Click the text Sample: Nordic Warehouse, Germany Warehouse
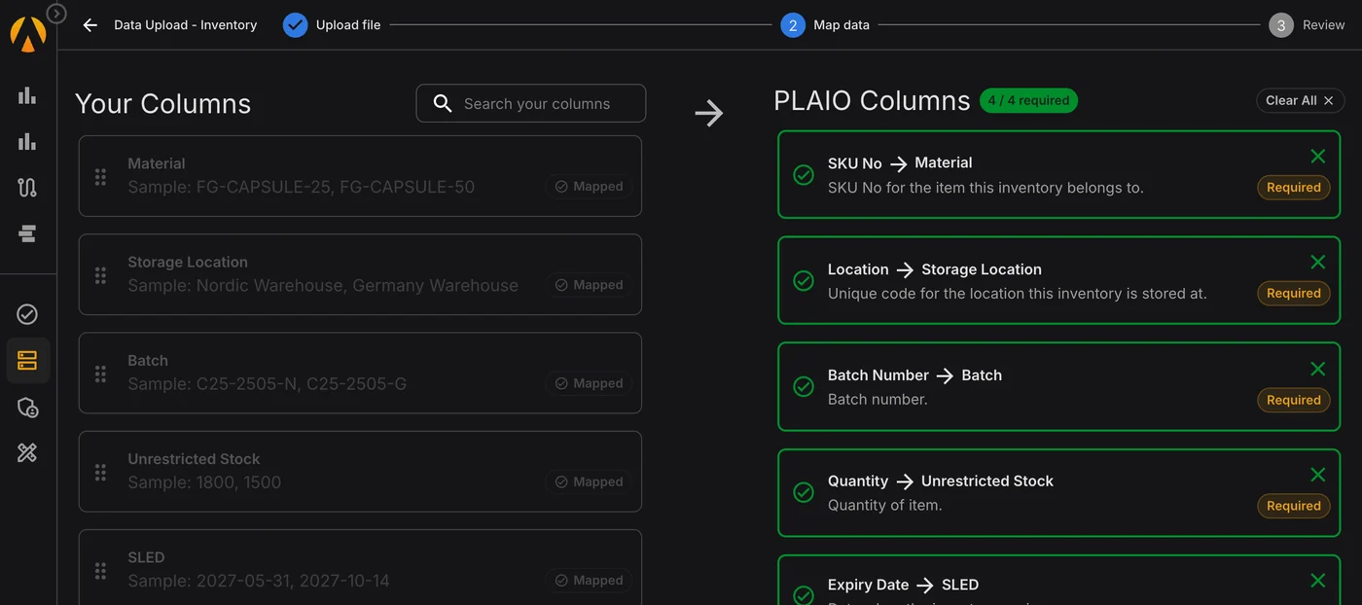Viewport: 1362px width, 605px height. click(x=323, y=286)
